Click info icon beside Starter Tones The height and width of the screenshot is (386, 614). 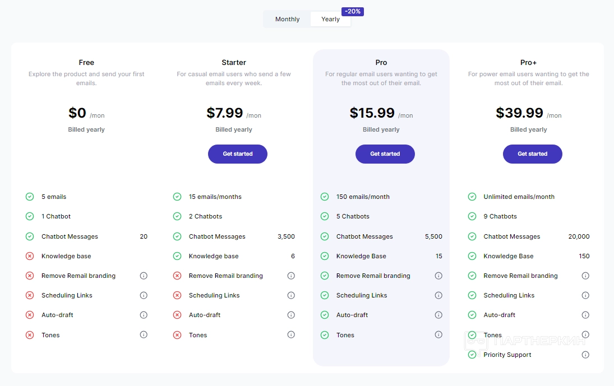coord(291,334)
